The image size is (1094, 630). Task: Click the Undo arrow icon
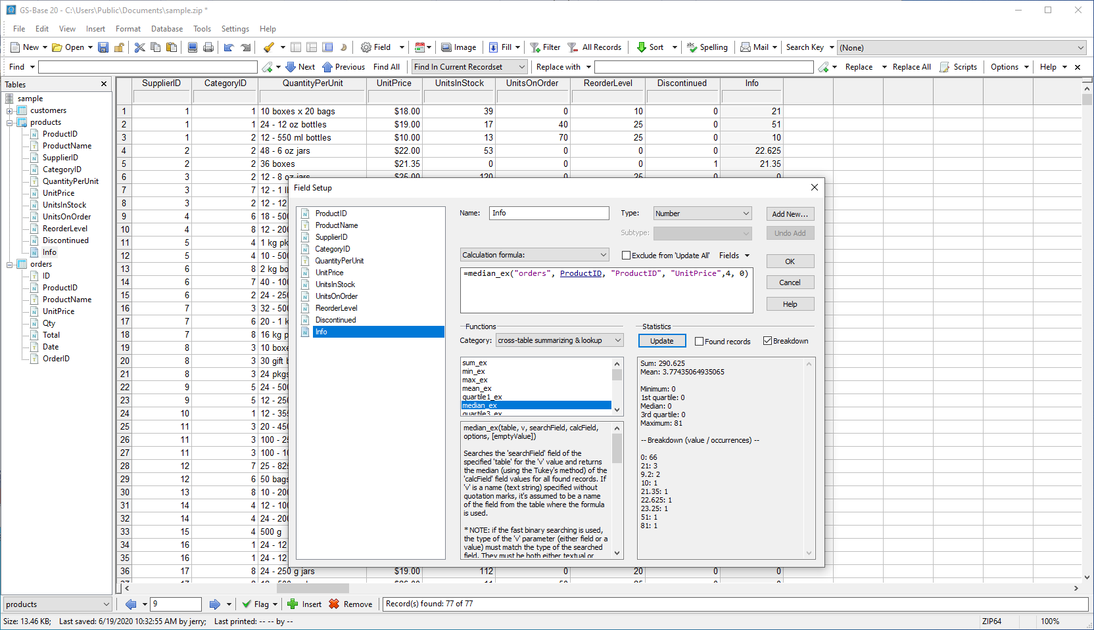pyautogui.click(x=229, y=47)
